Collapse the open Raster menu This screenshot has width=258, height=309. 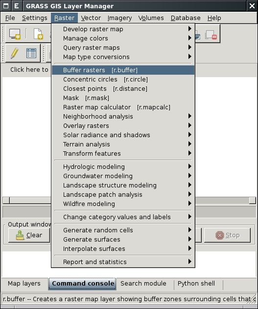click(64, 18)
